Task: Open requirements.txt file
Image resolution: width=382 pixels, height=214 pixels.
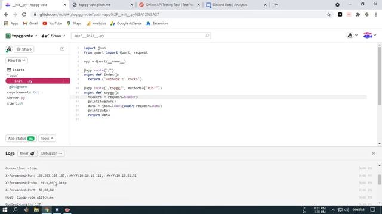Action: coord(23,92)
